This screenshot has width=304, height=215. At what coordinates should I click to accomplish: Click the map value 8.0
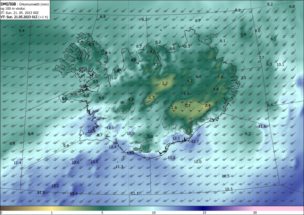[257, 31]
